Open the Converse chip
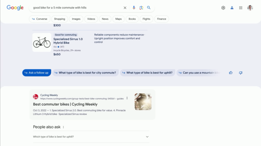 40,19
